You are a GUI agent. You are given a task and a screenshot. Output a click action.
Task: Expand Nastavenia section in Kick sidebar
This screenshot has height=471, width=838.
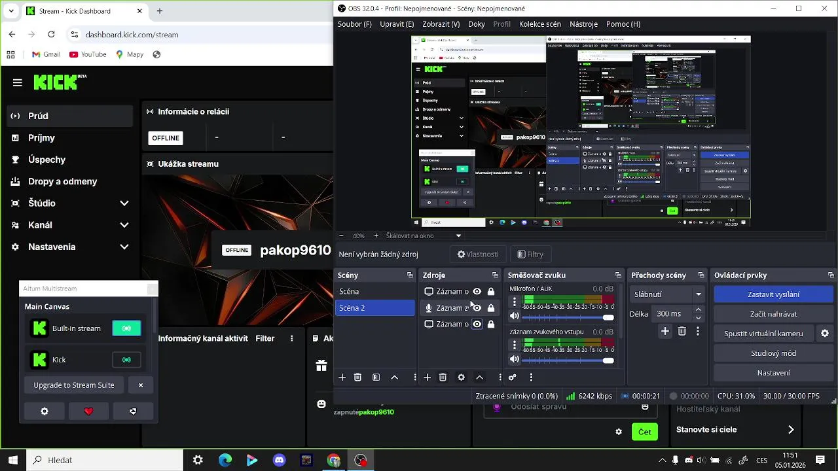pyautogui.click(x=124, y=247)
